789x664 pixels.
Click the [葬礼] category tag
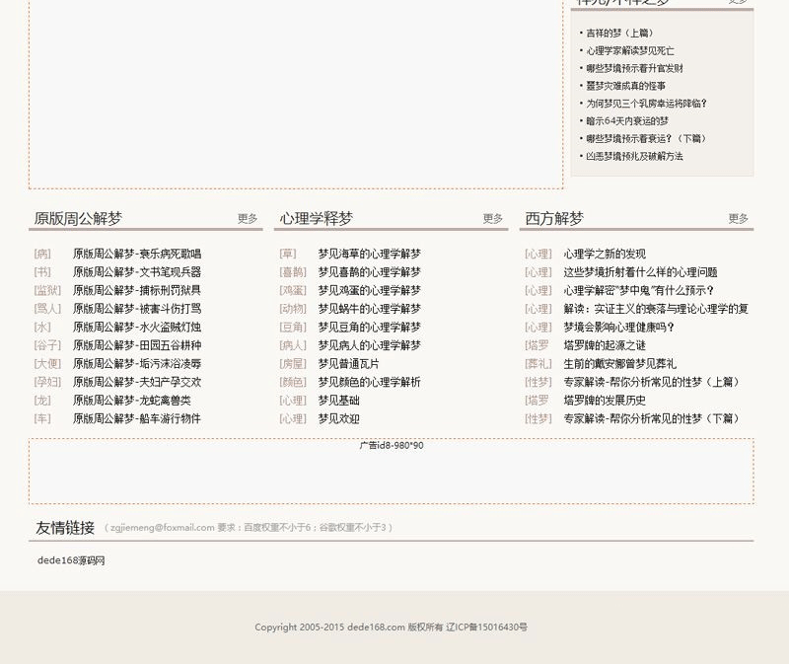(x=538, y=363)
